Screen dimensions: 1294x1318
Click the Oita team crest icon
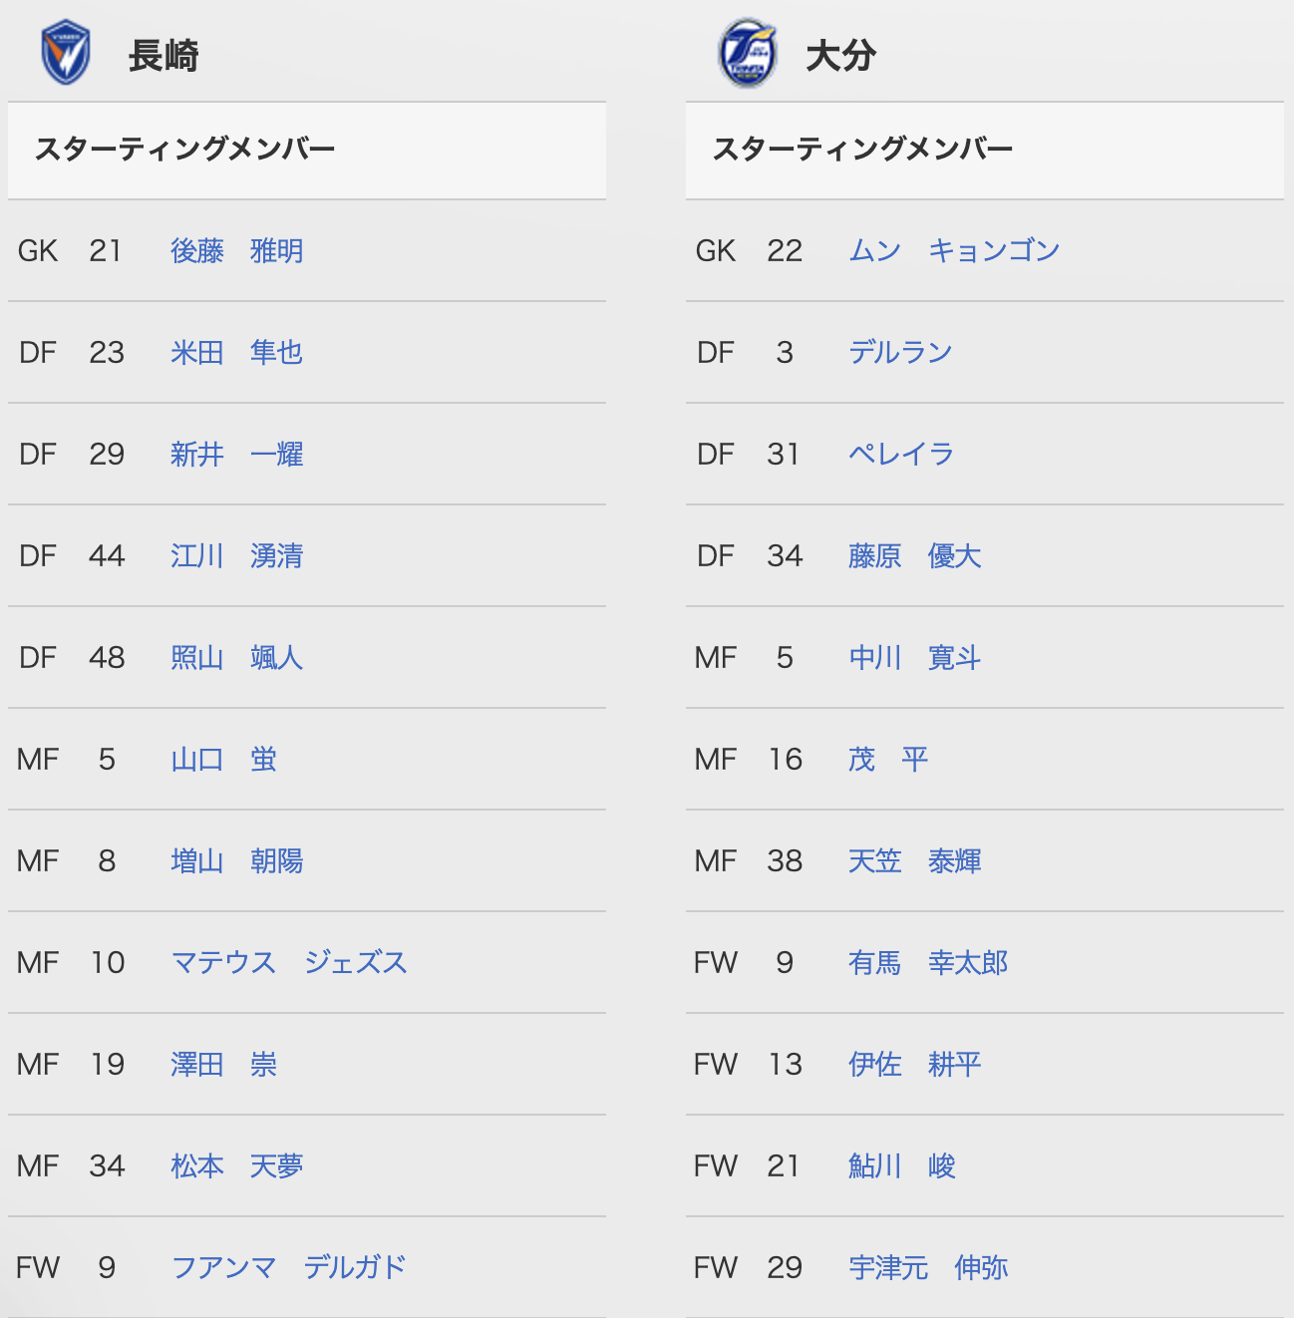(748, 53)
